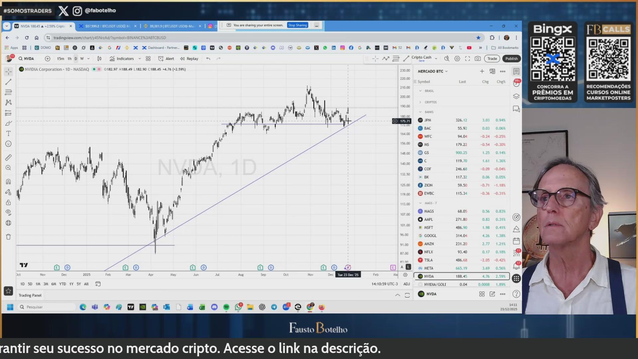Image resolution: width=638 pixels, height=359 pixels.
Task: Select the Text annotation tool
Action: [9, 134]
